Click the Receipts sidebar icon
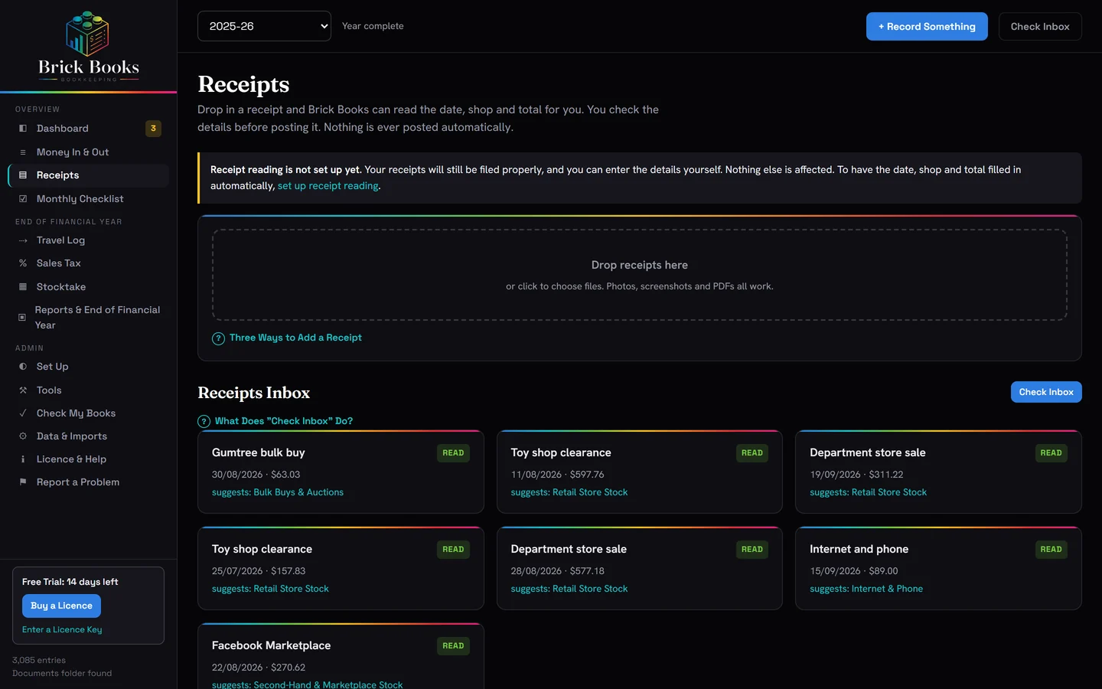The image size is (1102, 689). pos(23,175)
